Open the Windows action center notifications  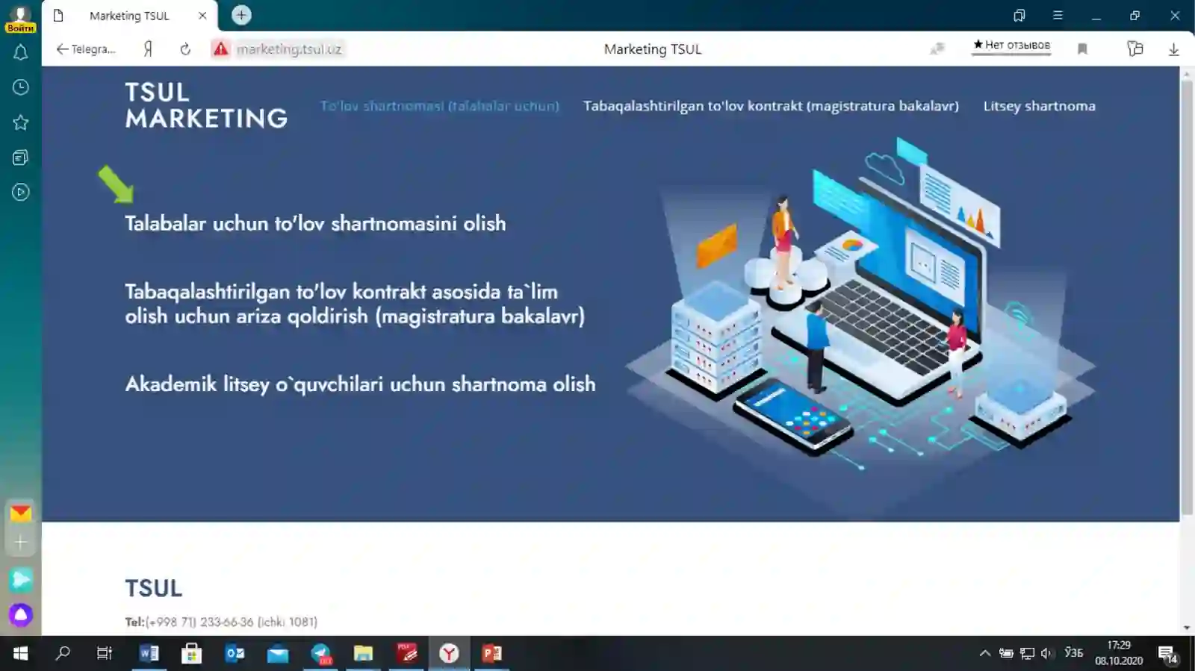point(1167,654)
